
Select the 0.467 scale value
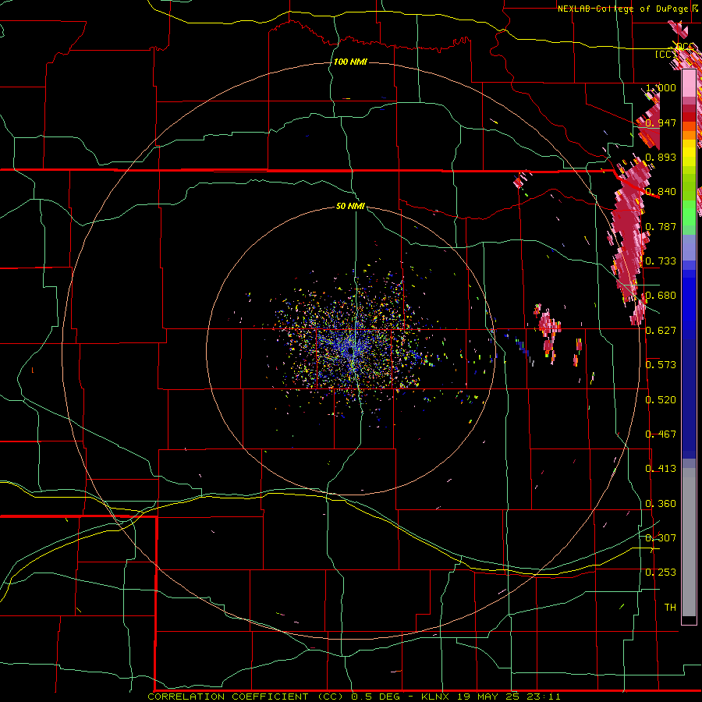coord(661,434)
